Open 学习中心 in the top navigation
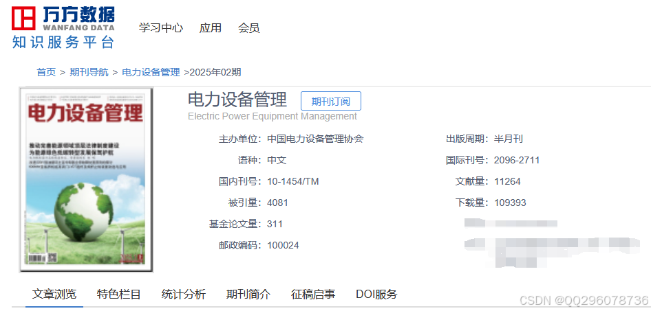This screenshot has width=651, height=311. pos(160,28)
